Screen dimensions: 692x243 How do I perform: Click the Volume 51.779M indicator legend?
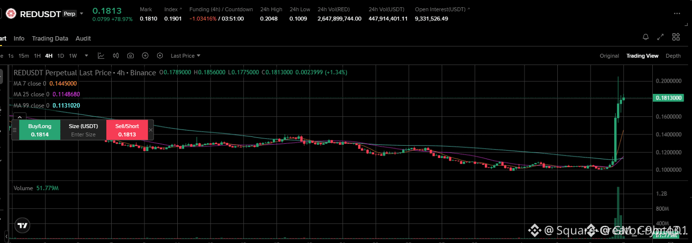[36, 188]
